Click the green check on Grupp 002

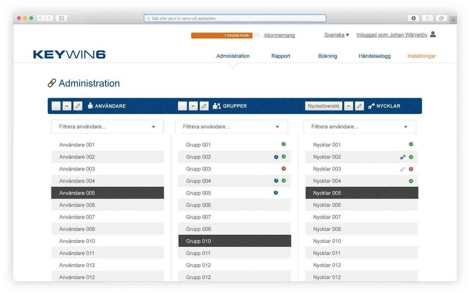coord(283,157)
